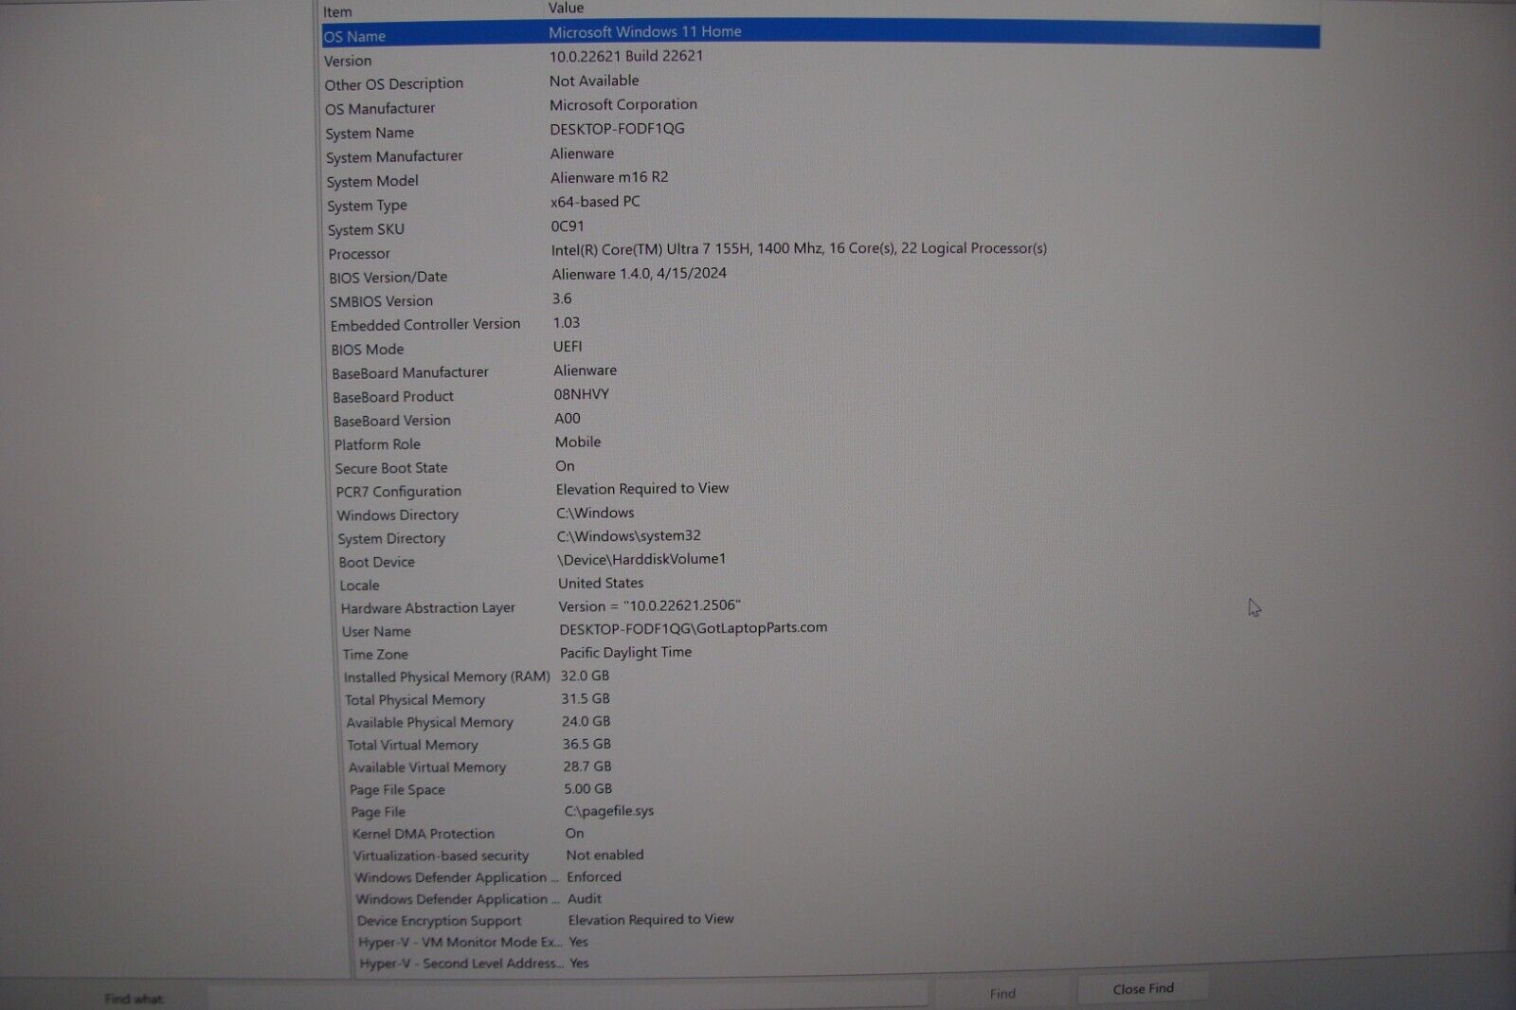Click the C:\pagefile.sys value
The width and height of the screenshot is (1516, 1010).
609,811
